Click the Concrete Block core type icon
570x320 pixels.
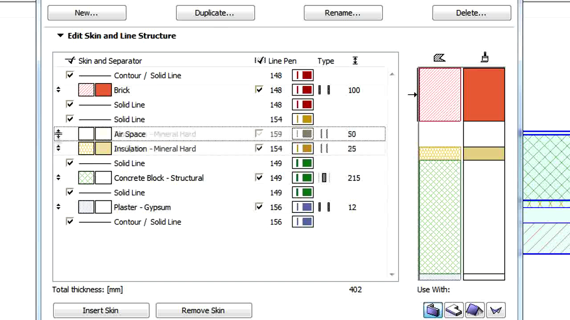(x=324, y=178)
